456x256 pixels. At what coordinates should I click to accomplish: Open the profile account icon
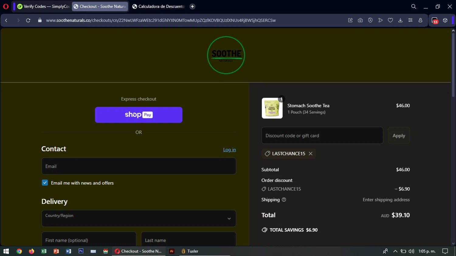click(x=420, y=20)
